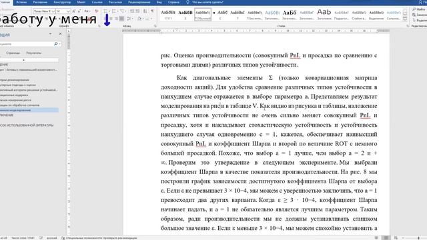The height and width of the screenshot is (240, 427).
Task: Apply numbered list formatting
Action: click(115, 11)
